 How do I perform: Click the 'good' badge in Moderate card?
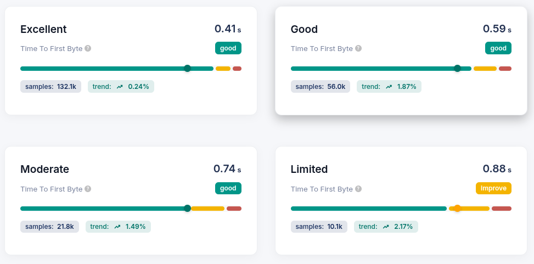[x=228, y=188]
